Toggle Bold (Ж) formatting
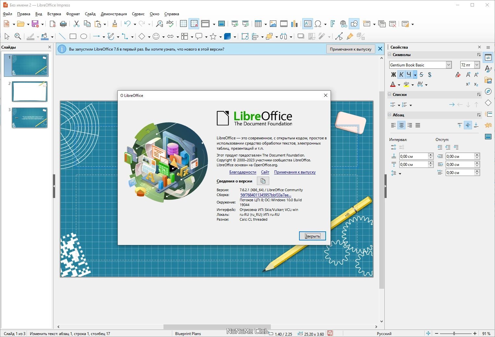The height and width of the screenshot is (337, 495). (x=393, y=75)
